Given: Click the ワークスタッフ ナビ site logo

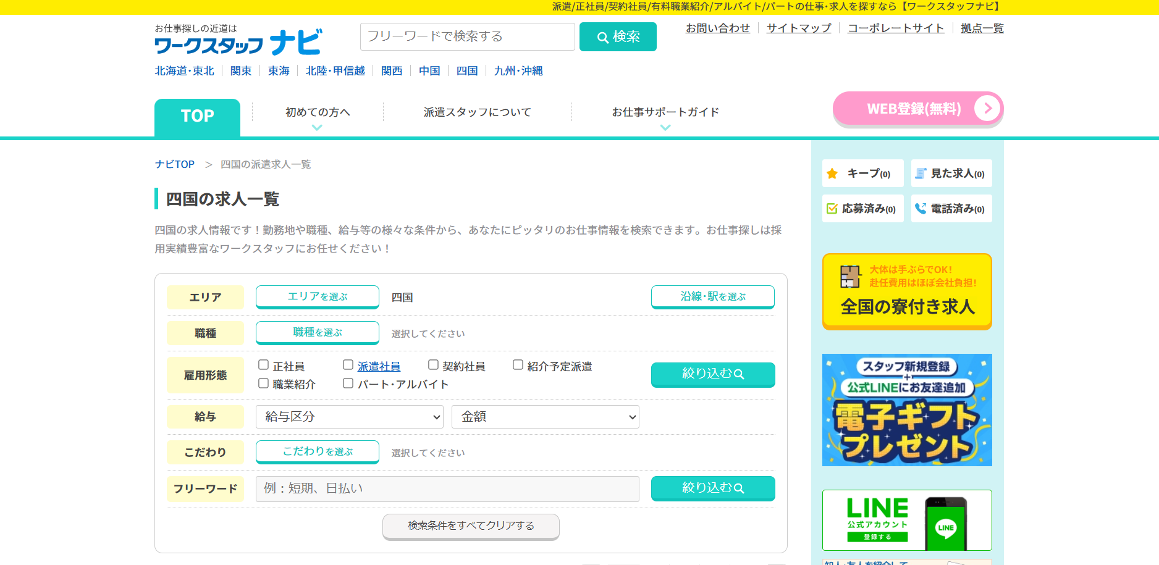Looking at the screenshot, I should (x=238, y=41).
